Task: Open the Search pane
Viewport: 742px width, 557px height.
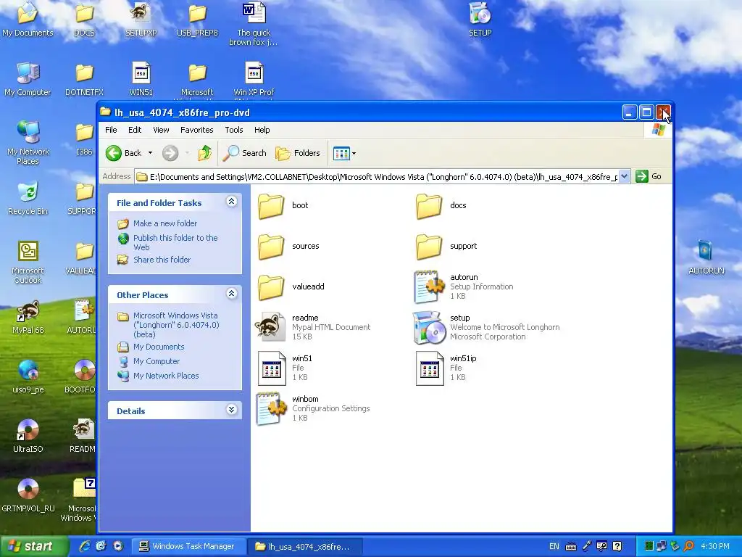Action: coord(245,153)
